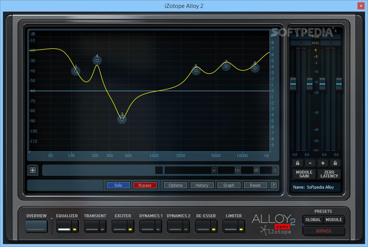Click the plus gain button under meters

point(323,163)
